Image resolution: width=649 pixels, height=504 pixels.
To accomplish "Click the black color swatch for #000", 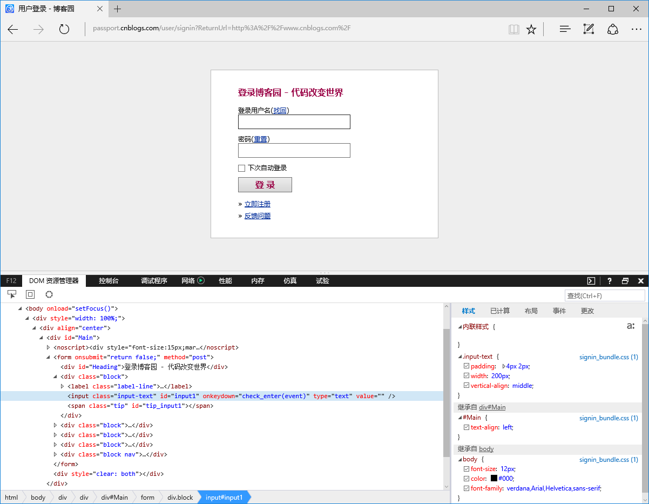I will coord(493,479).
